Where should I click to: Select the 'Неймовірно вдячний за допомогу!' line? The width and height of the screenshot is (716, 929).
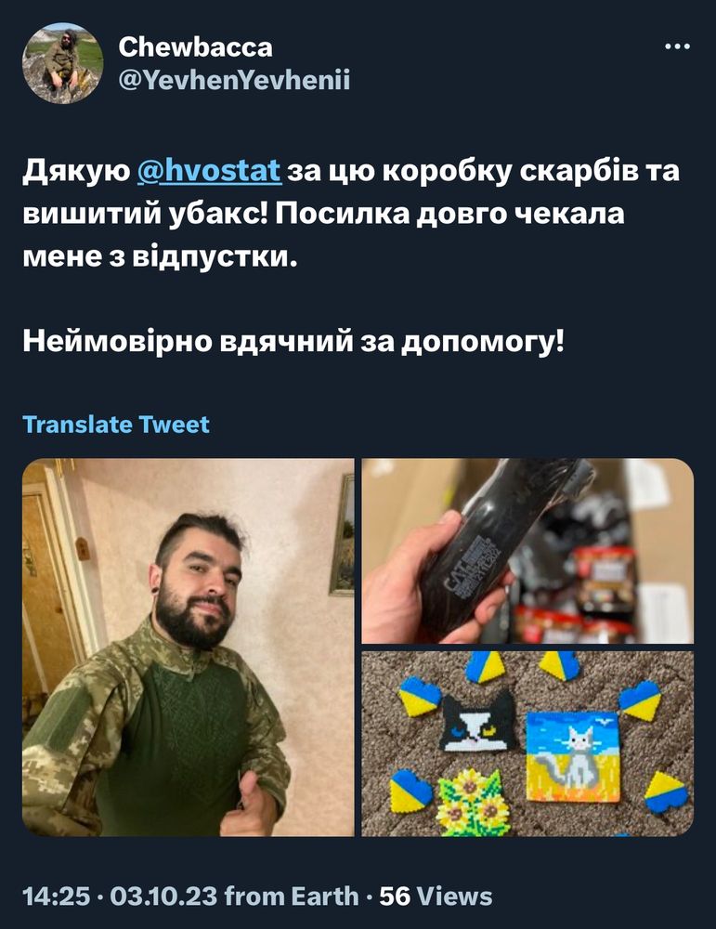click(x=293, y=342)
